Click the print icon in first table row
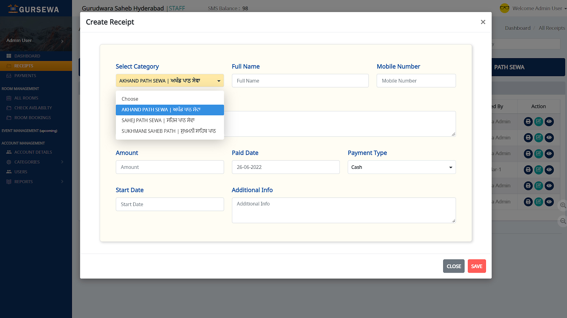 (528, 121)
